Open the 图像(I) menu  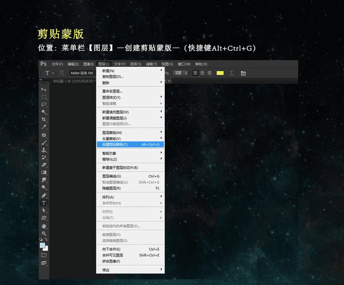coord(88,64)
